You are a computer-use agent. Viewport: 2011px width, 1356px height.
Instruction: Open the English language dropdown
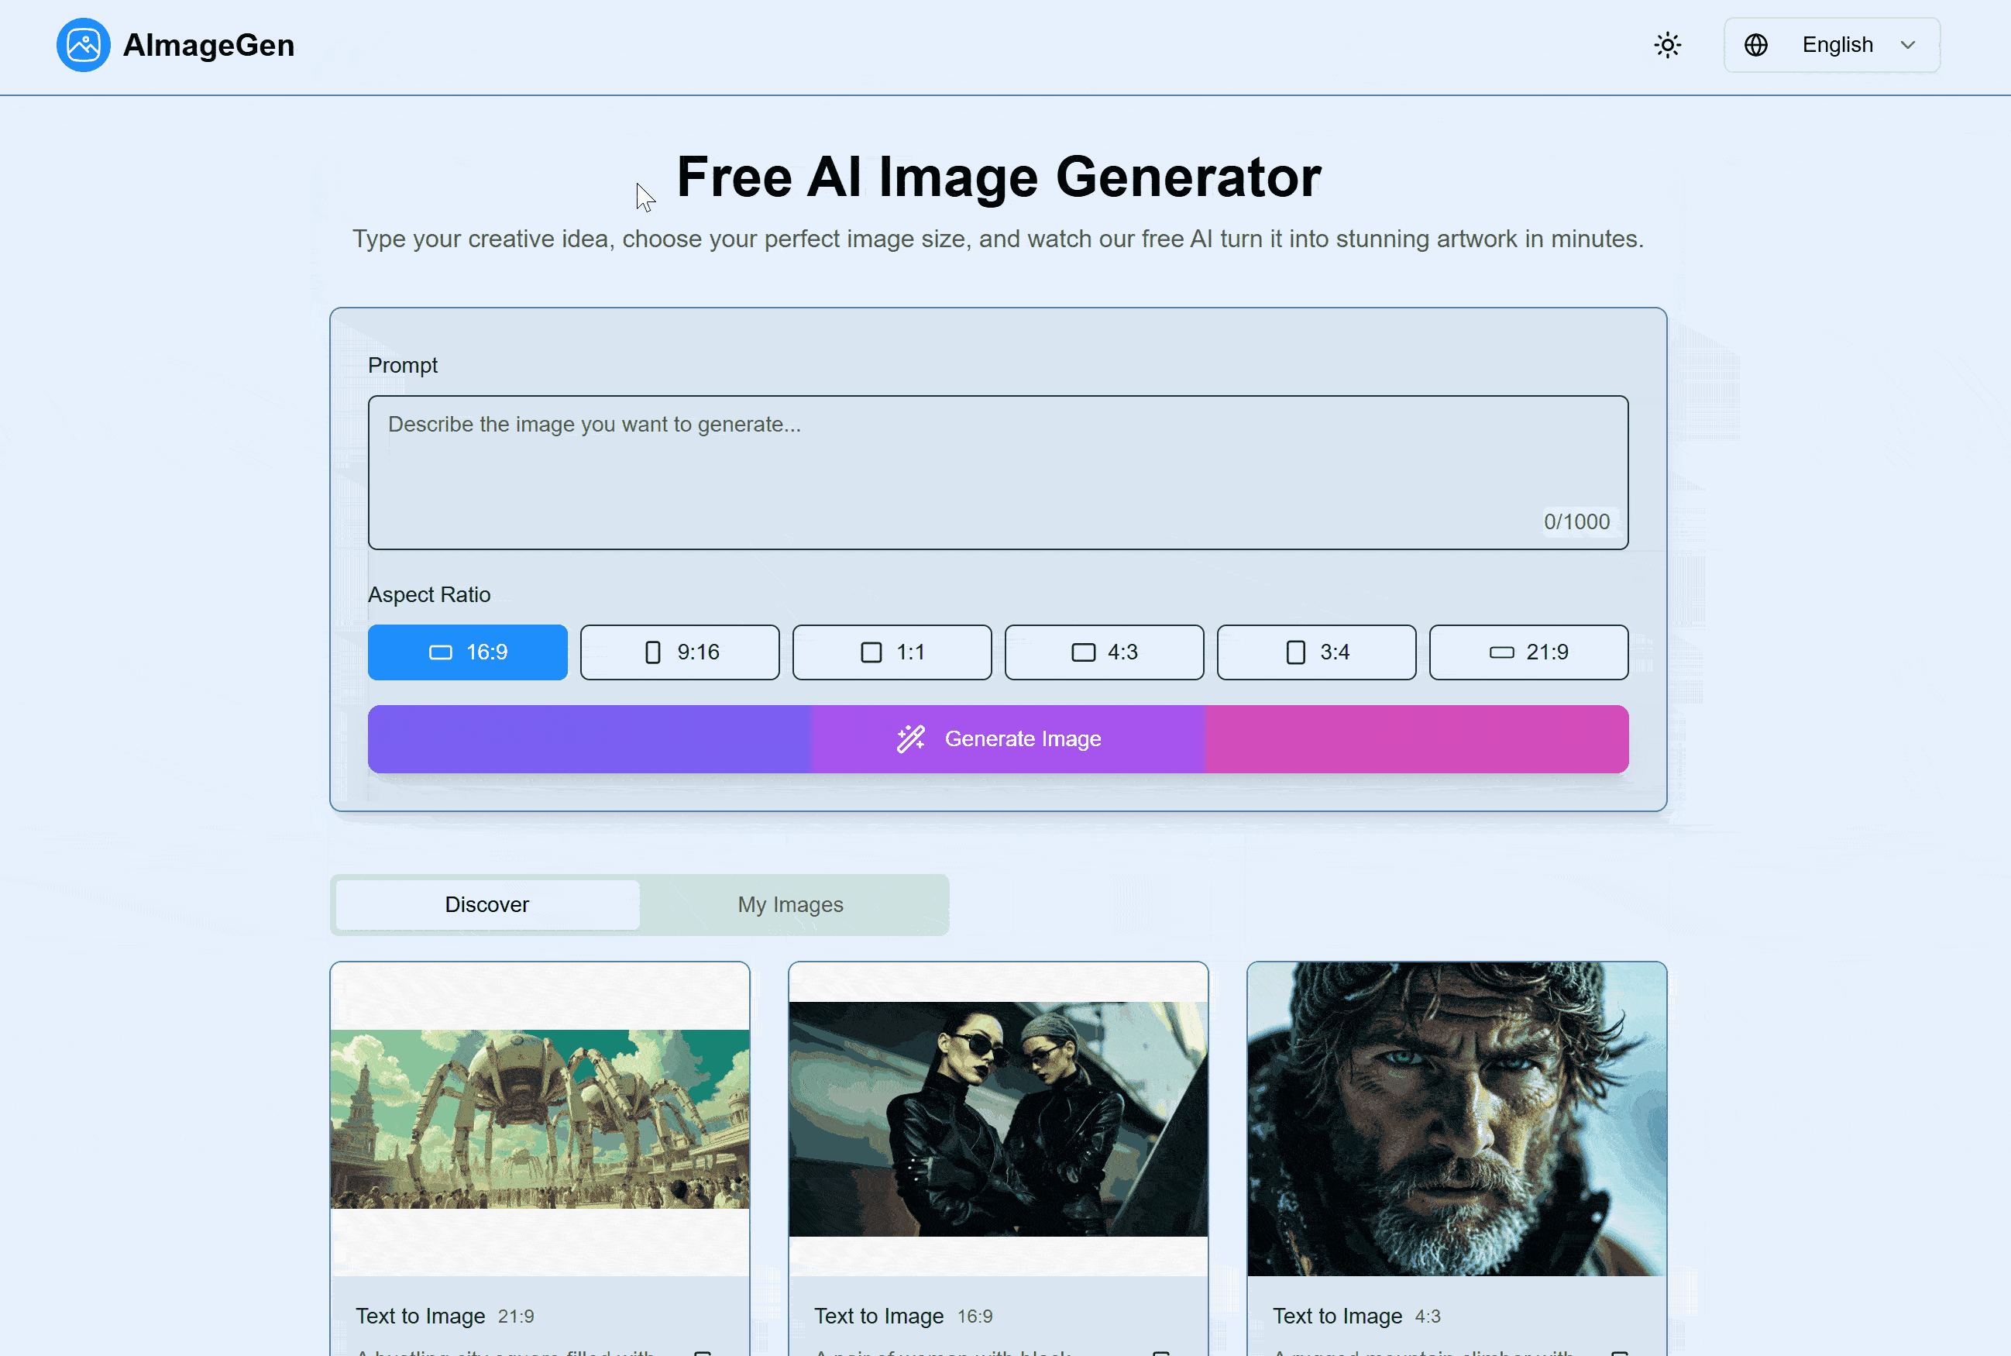coord(1837,45)
